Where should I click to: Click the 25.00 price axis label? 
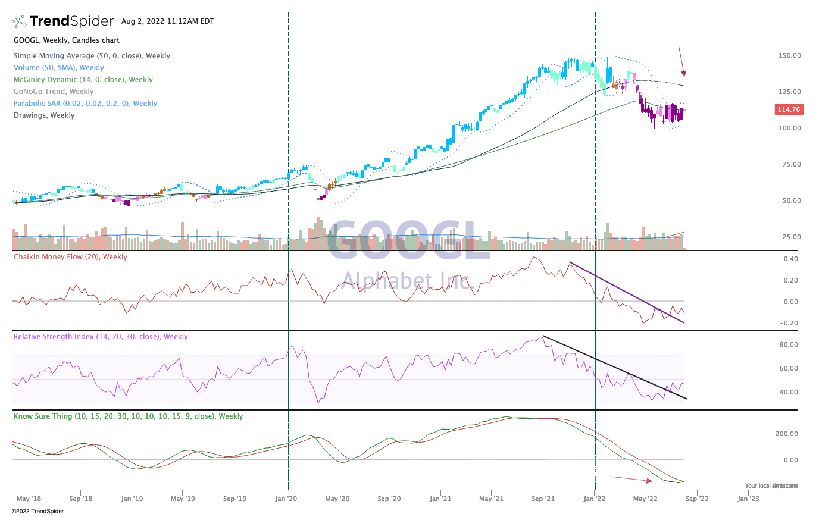coord(791,237)
